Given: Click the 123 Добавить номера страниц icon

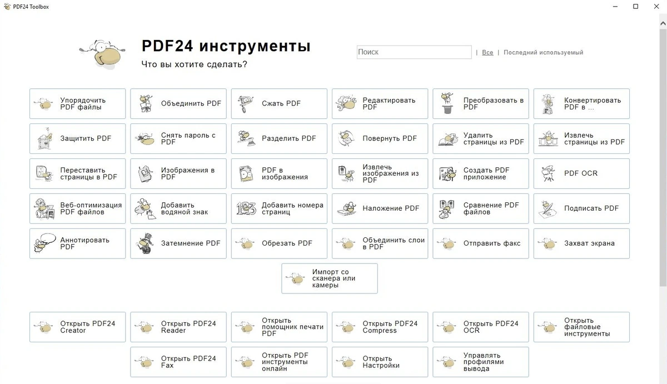Looking at the screenshot, I should (x=246, y=209).
